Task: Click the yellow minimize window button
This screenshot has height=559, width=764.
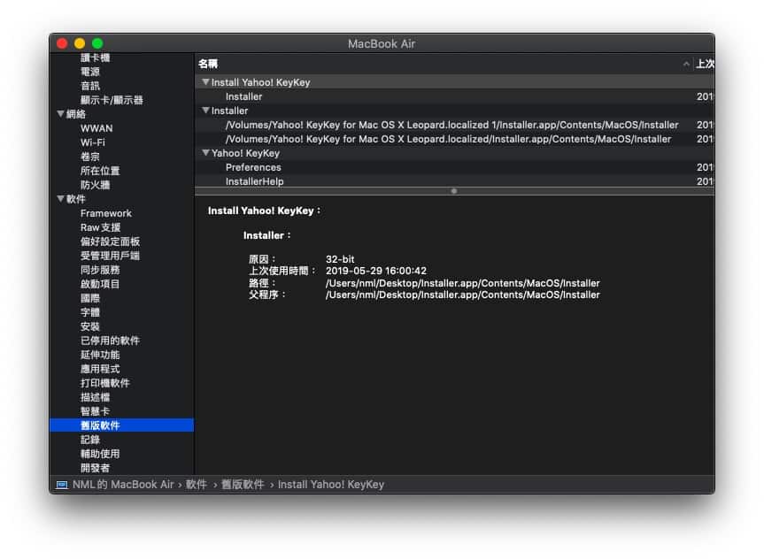Action: click(80, 43)
